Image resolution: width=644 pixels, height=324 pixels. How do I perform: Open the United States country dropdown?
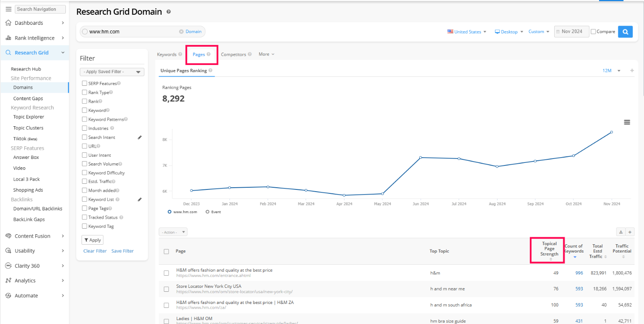click(467, 32)
